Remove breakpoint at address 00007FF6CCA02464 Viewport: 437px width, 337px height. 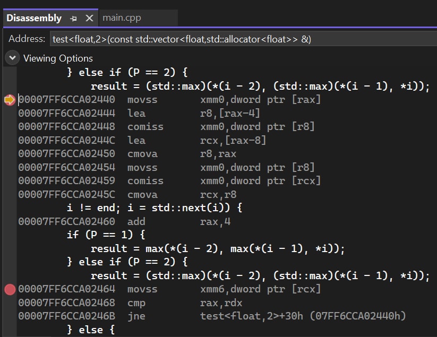(x=8, y=289)
